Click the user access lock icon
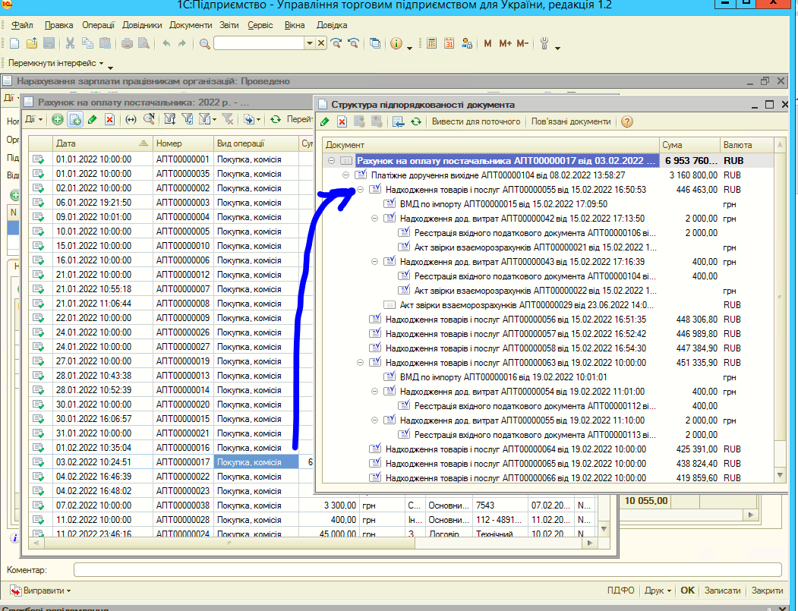798x611 pixels. click(x=466, y=44)
